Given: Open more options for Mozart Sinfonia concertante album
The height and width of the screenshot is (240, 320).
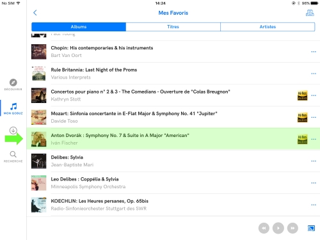Looking at the screenshot, I should (x=314, y=117).
